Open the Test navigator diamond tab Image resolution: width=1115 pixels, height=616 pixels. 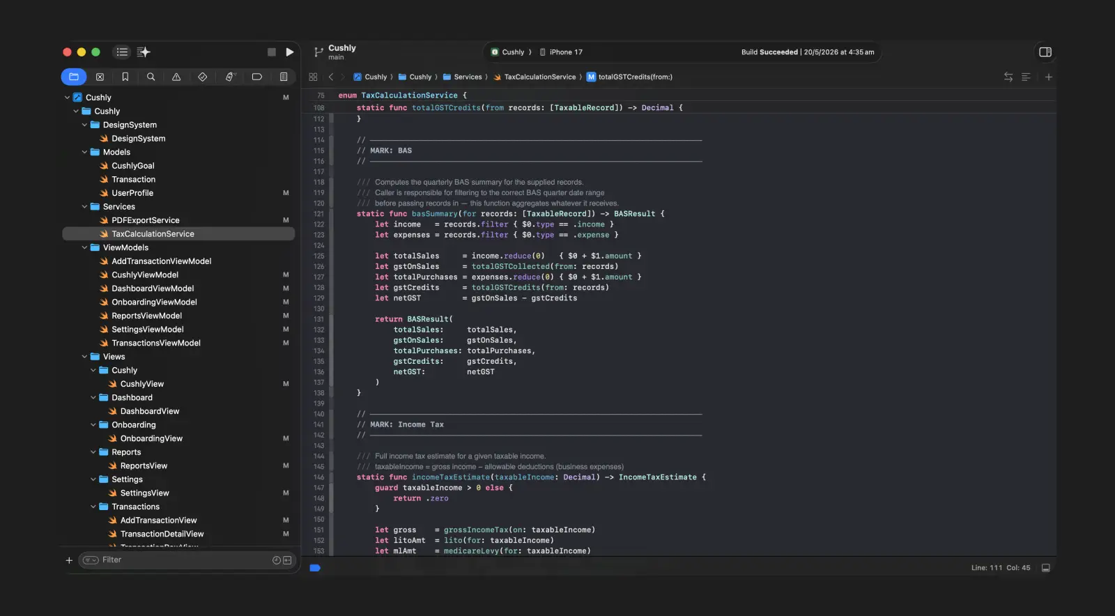pyautogui.click(x=203, y=77)
